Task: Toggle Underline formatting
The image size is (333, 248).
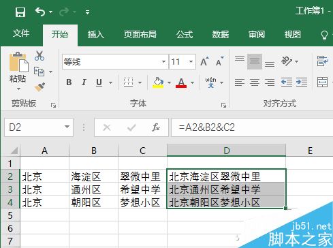Action: [x=99, y=82]
